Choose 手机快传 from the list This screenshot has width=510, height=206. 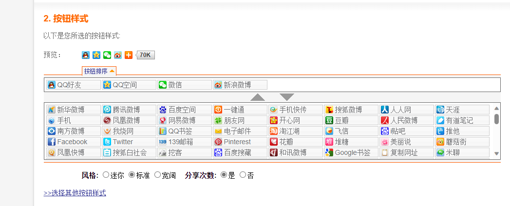[296, 110]
